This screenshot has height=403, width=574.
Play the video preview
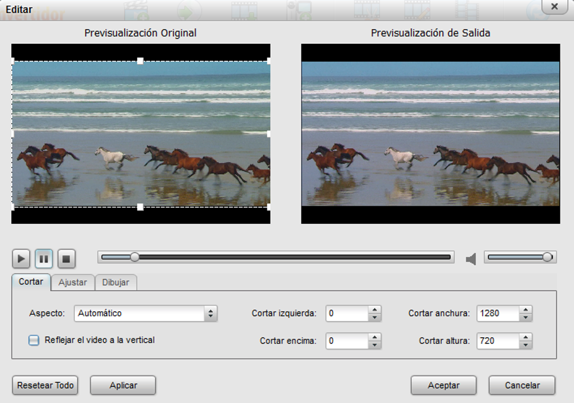point(21,258)
